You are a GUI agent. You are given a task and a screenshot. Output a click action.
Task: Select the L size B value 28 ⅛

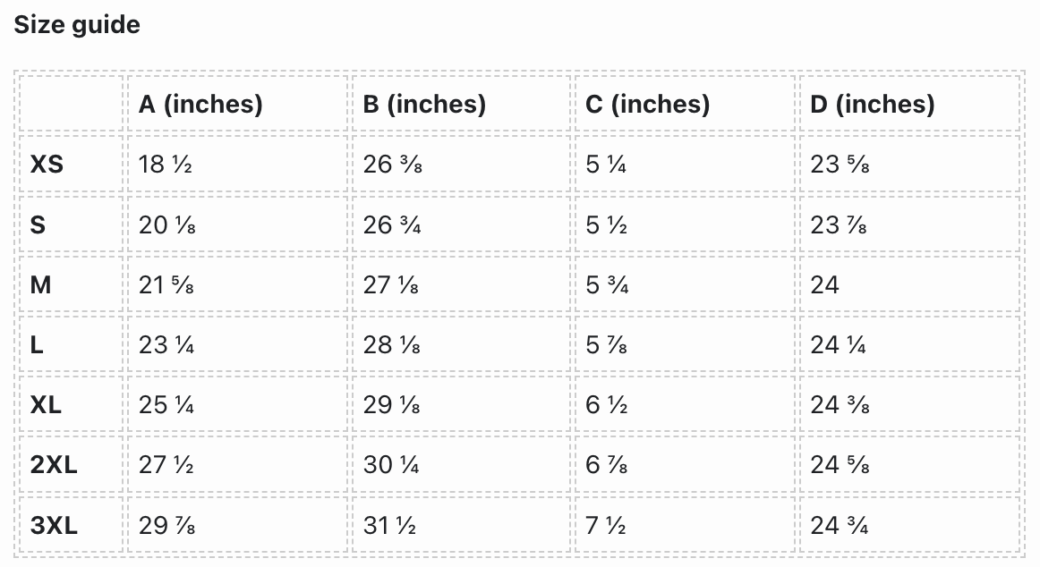pyautogui.click(x=391, y=345)
